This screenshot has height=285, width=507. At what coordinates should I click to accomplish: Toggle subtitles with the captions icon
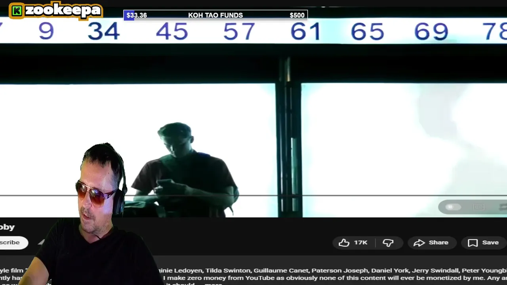coord(478,207)
